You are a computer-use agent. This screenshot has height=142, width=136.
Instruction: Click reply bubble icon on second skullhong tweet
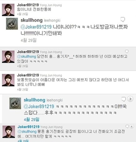click(124, 99)
